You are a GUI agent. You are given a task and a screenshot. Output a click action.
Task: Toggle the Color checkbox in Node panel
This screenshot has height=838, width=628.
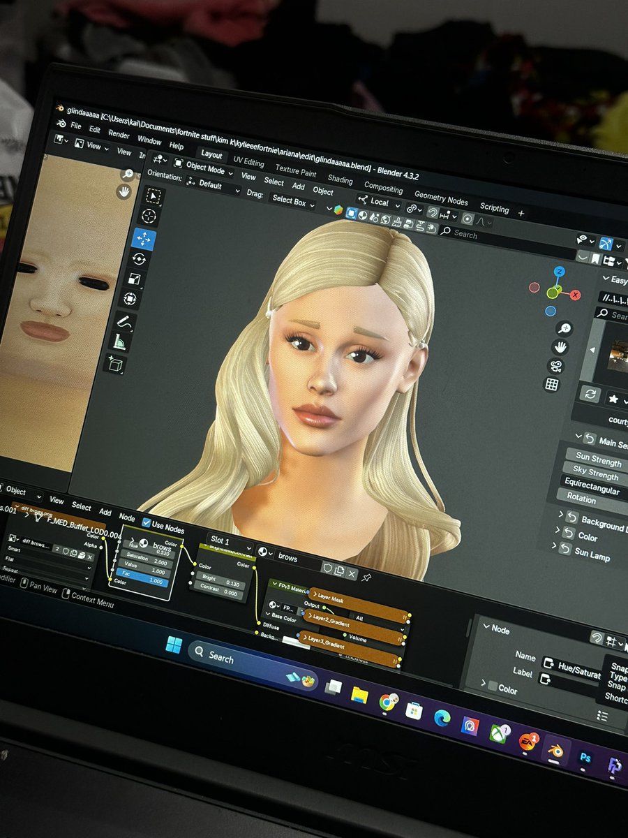(x=493, y=686)
